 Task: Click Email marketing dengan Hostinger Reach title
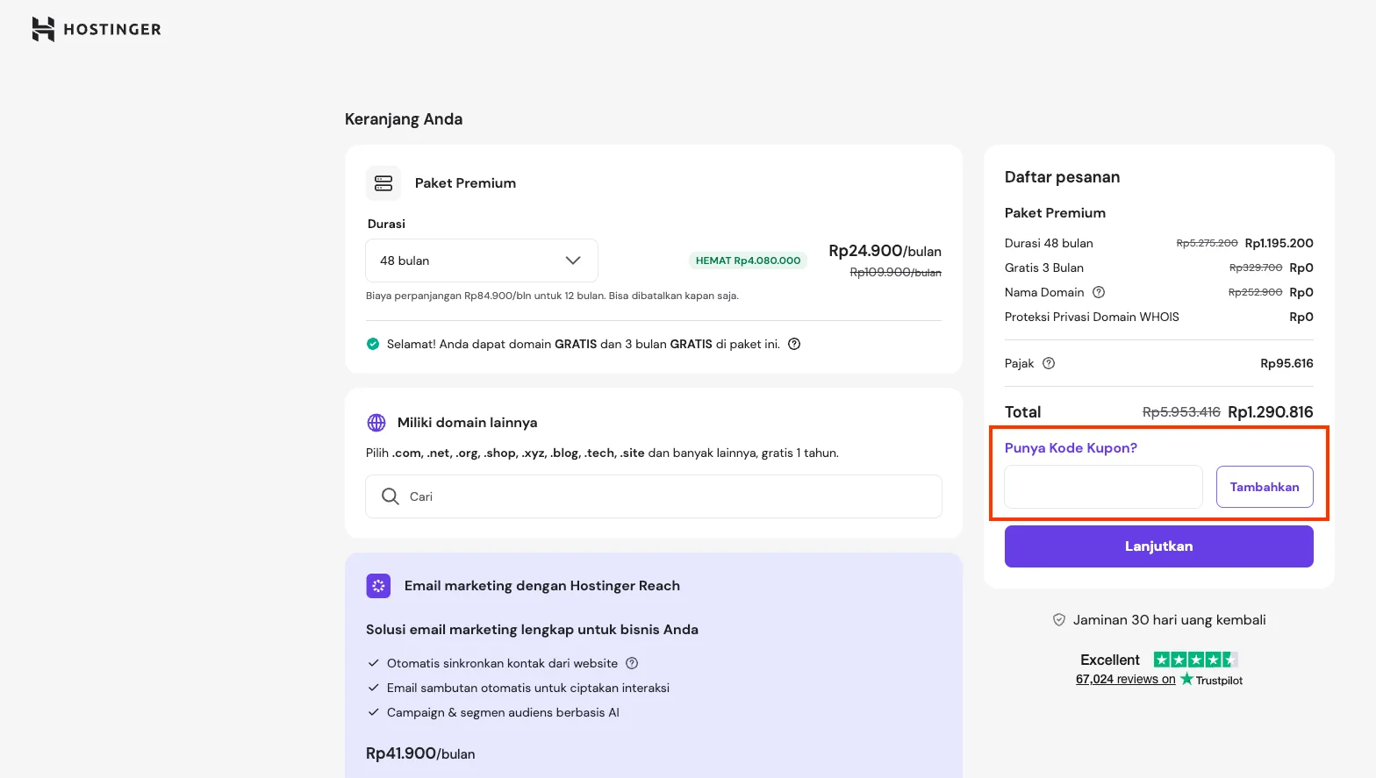[542, 586]
